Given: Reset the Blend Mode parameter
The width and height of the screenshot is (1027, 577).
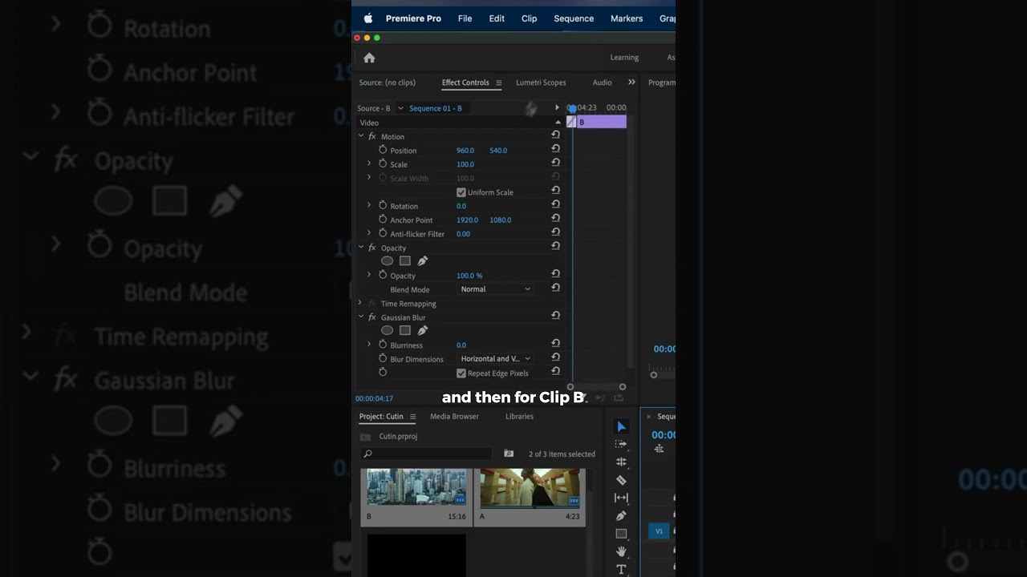Looking at the screenshot, I should (x=555, y=288).
